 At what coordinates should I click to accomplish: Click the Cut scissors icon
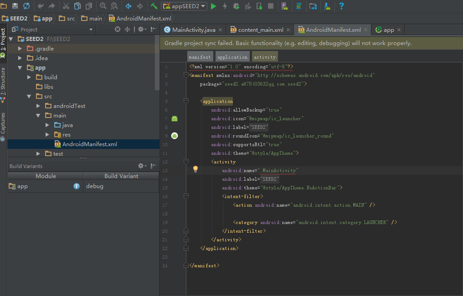[x=66, y=6]
